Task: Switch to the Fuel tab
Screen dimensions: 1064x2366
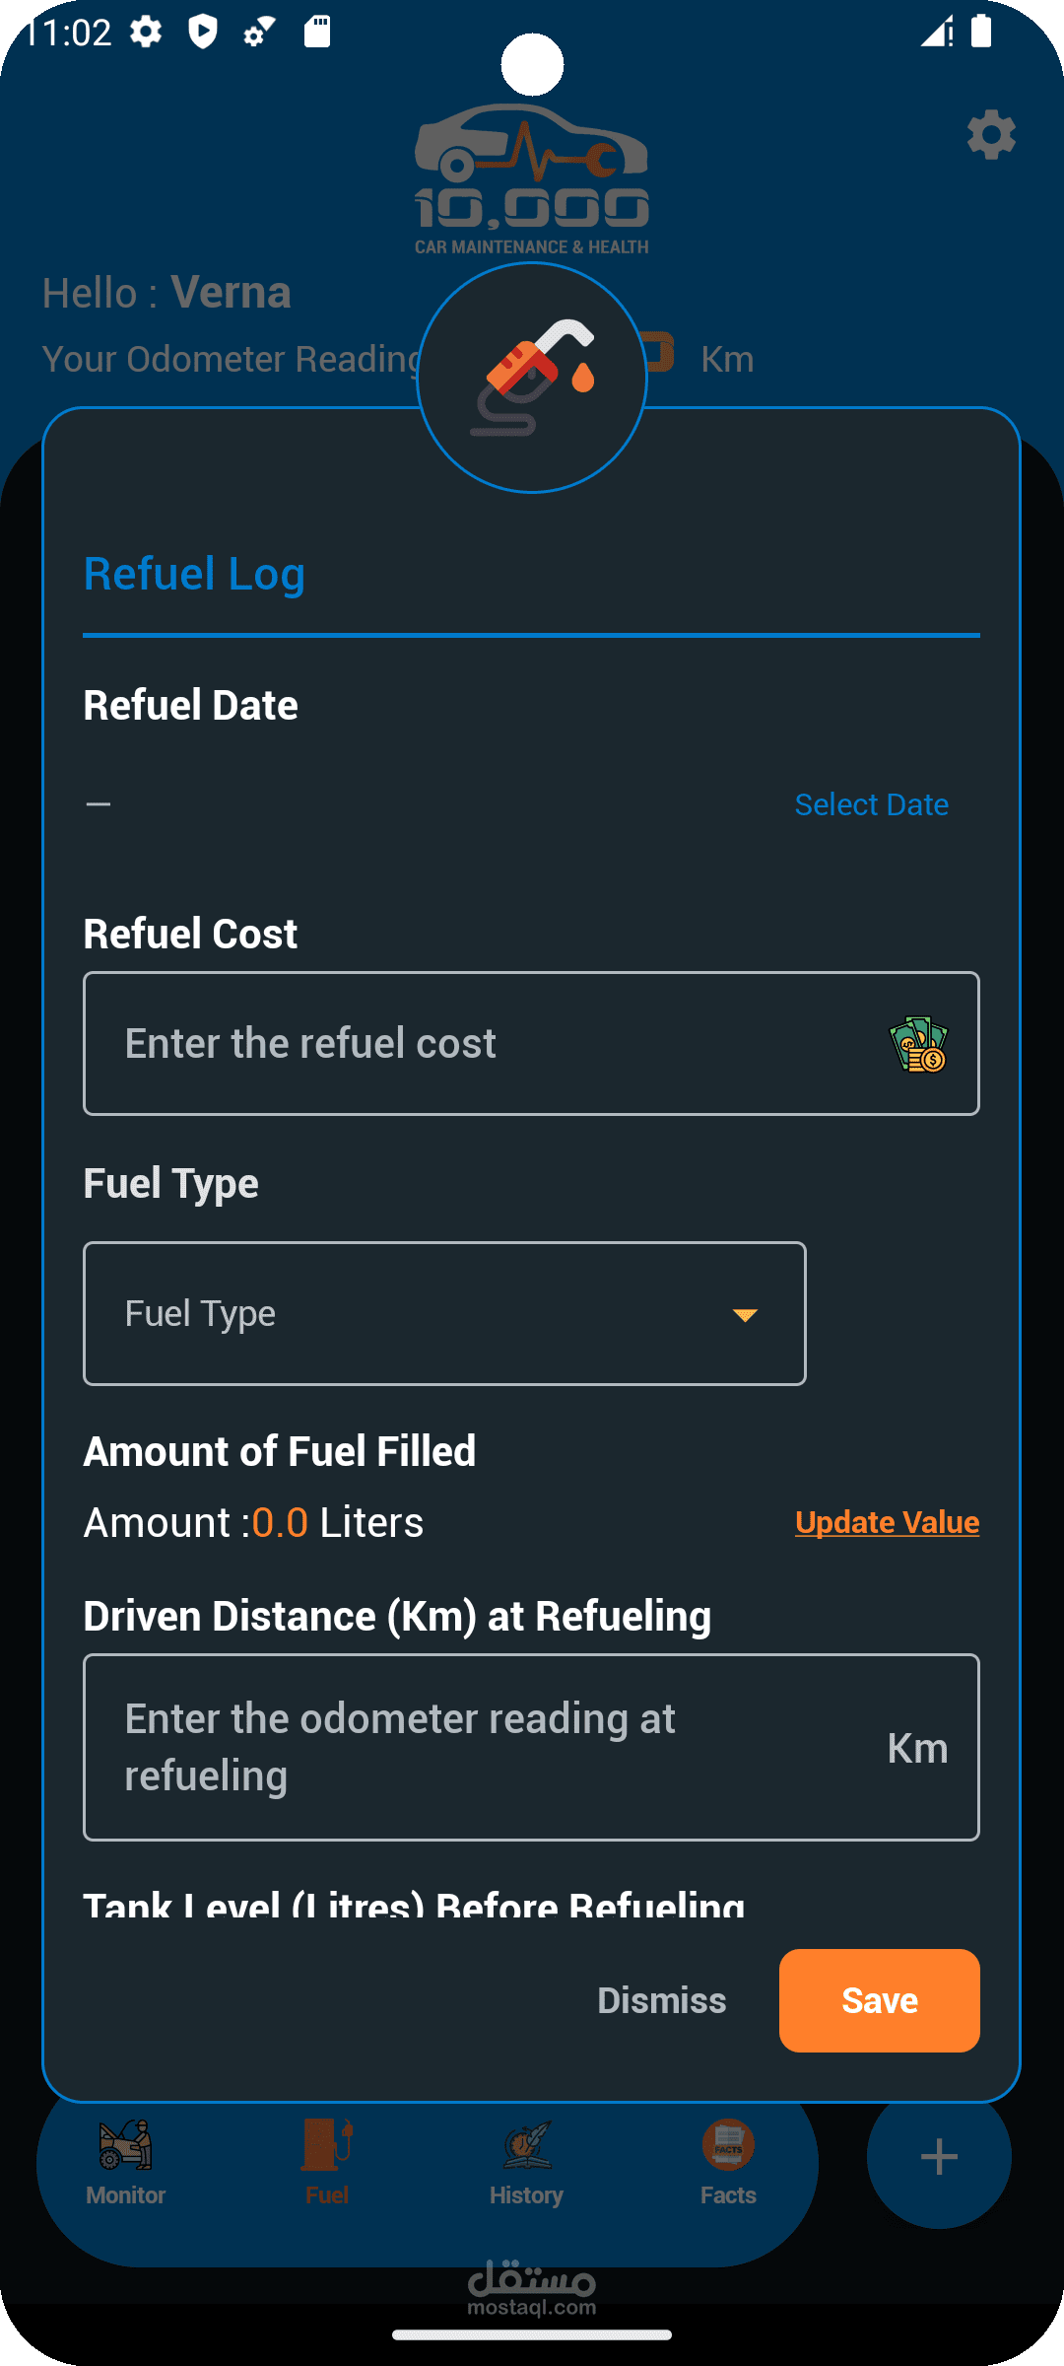Action: click(x=327, y=2162)
